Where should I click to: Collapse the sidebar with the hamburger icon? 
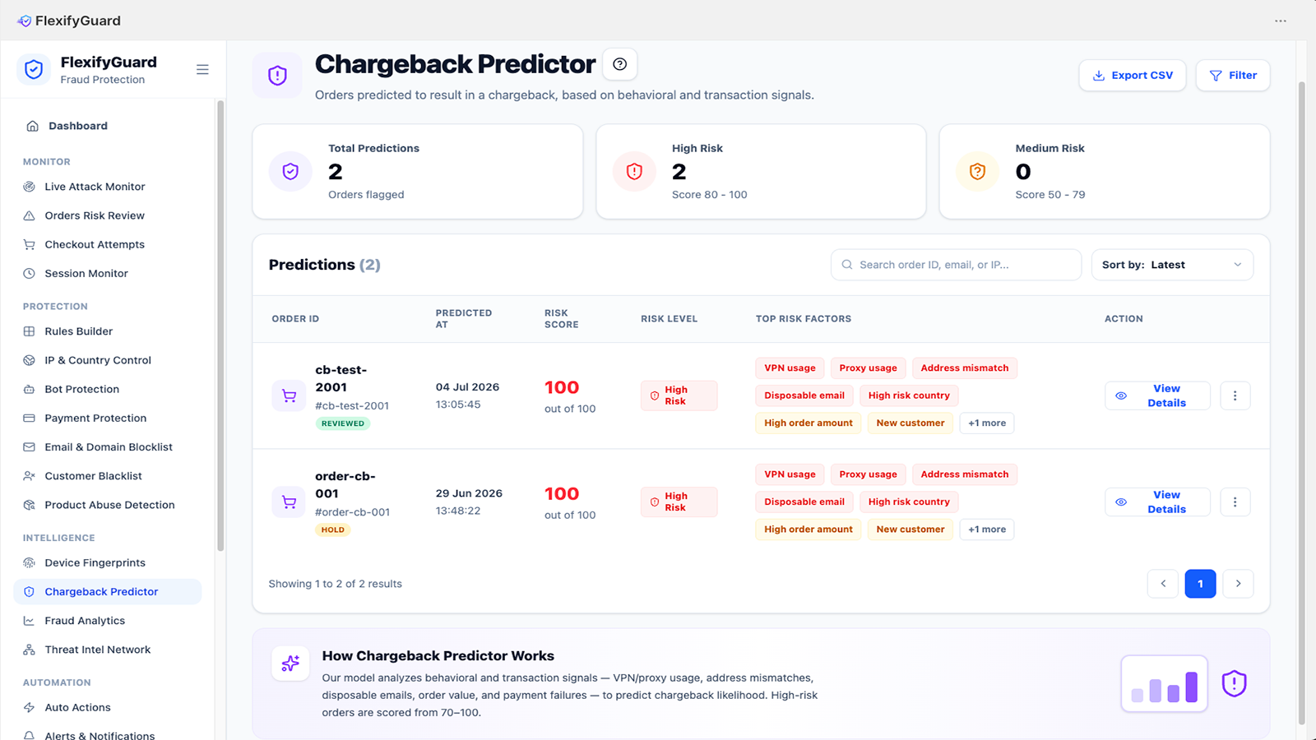click(x=202, y=70)
